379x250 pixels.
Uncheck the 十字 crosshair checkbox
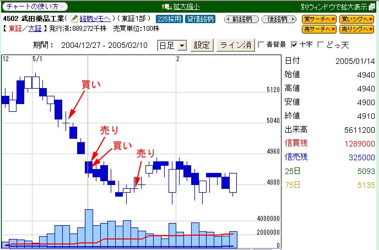pyautogui.click(x=294, y=45)
